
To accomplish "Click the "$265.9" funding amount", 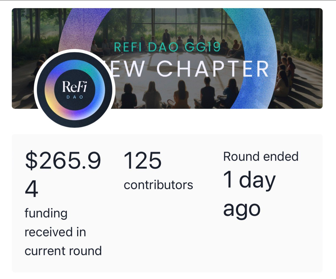I will coord(63,161).
